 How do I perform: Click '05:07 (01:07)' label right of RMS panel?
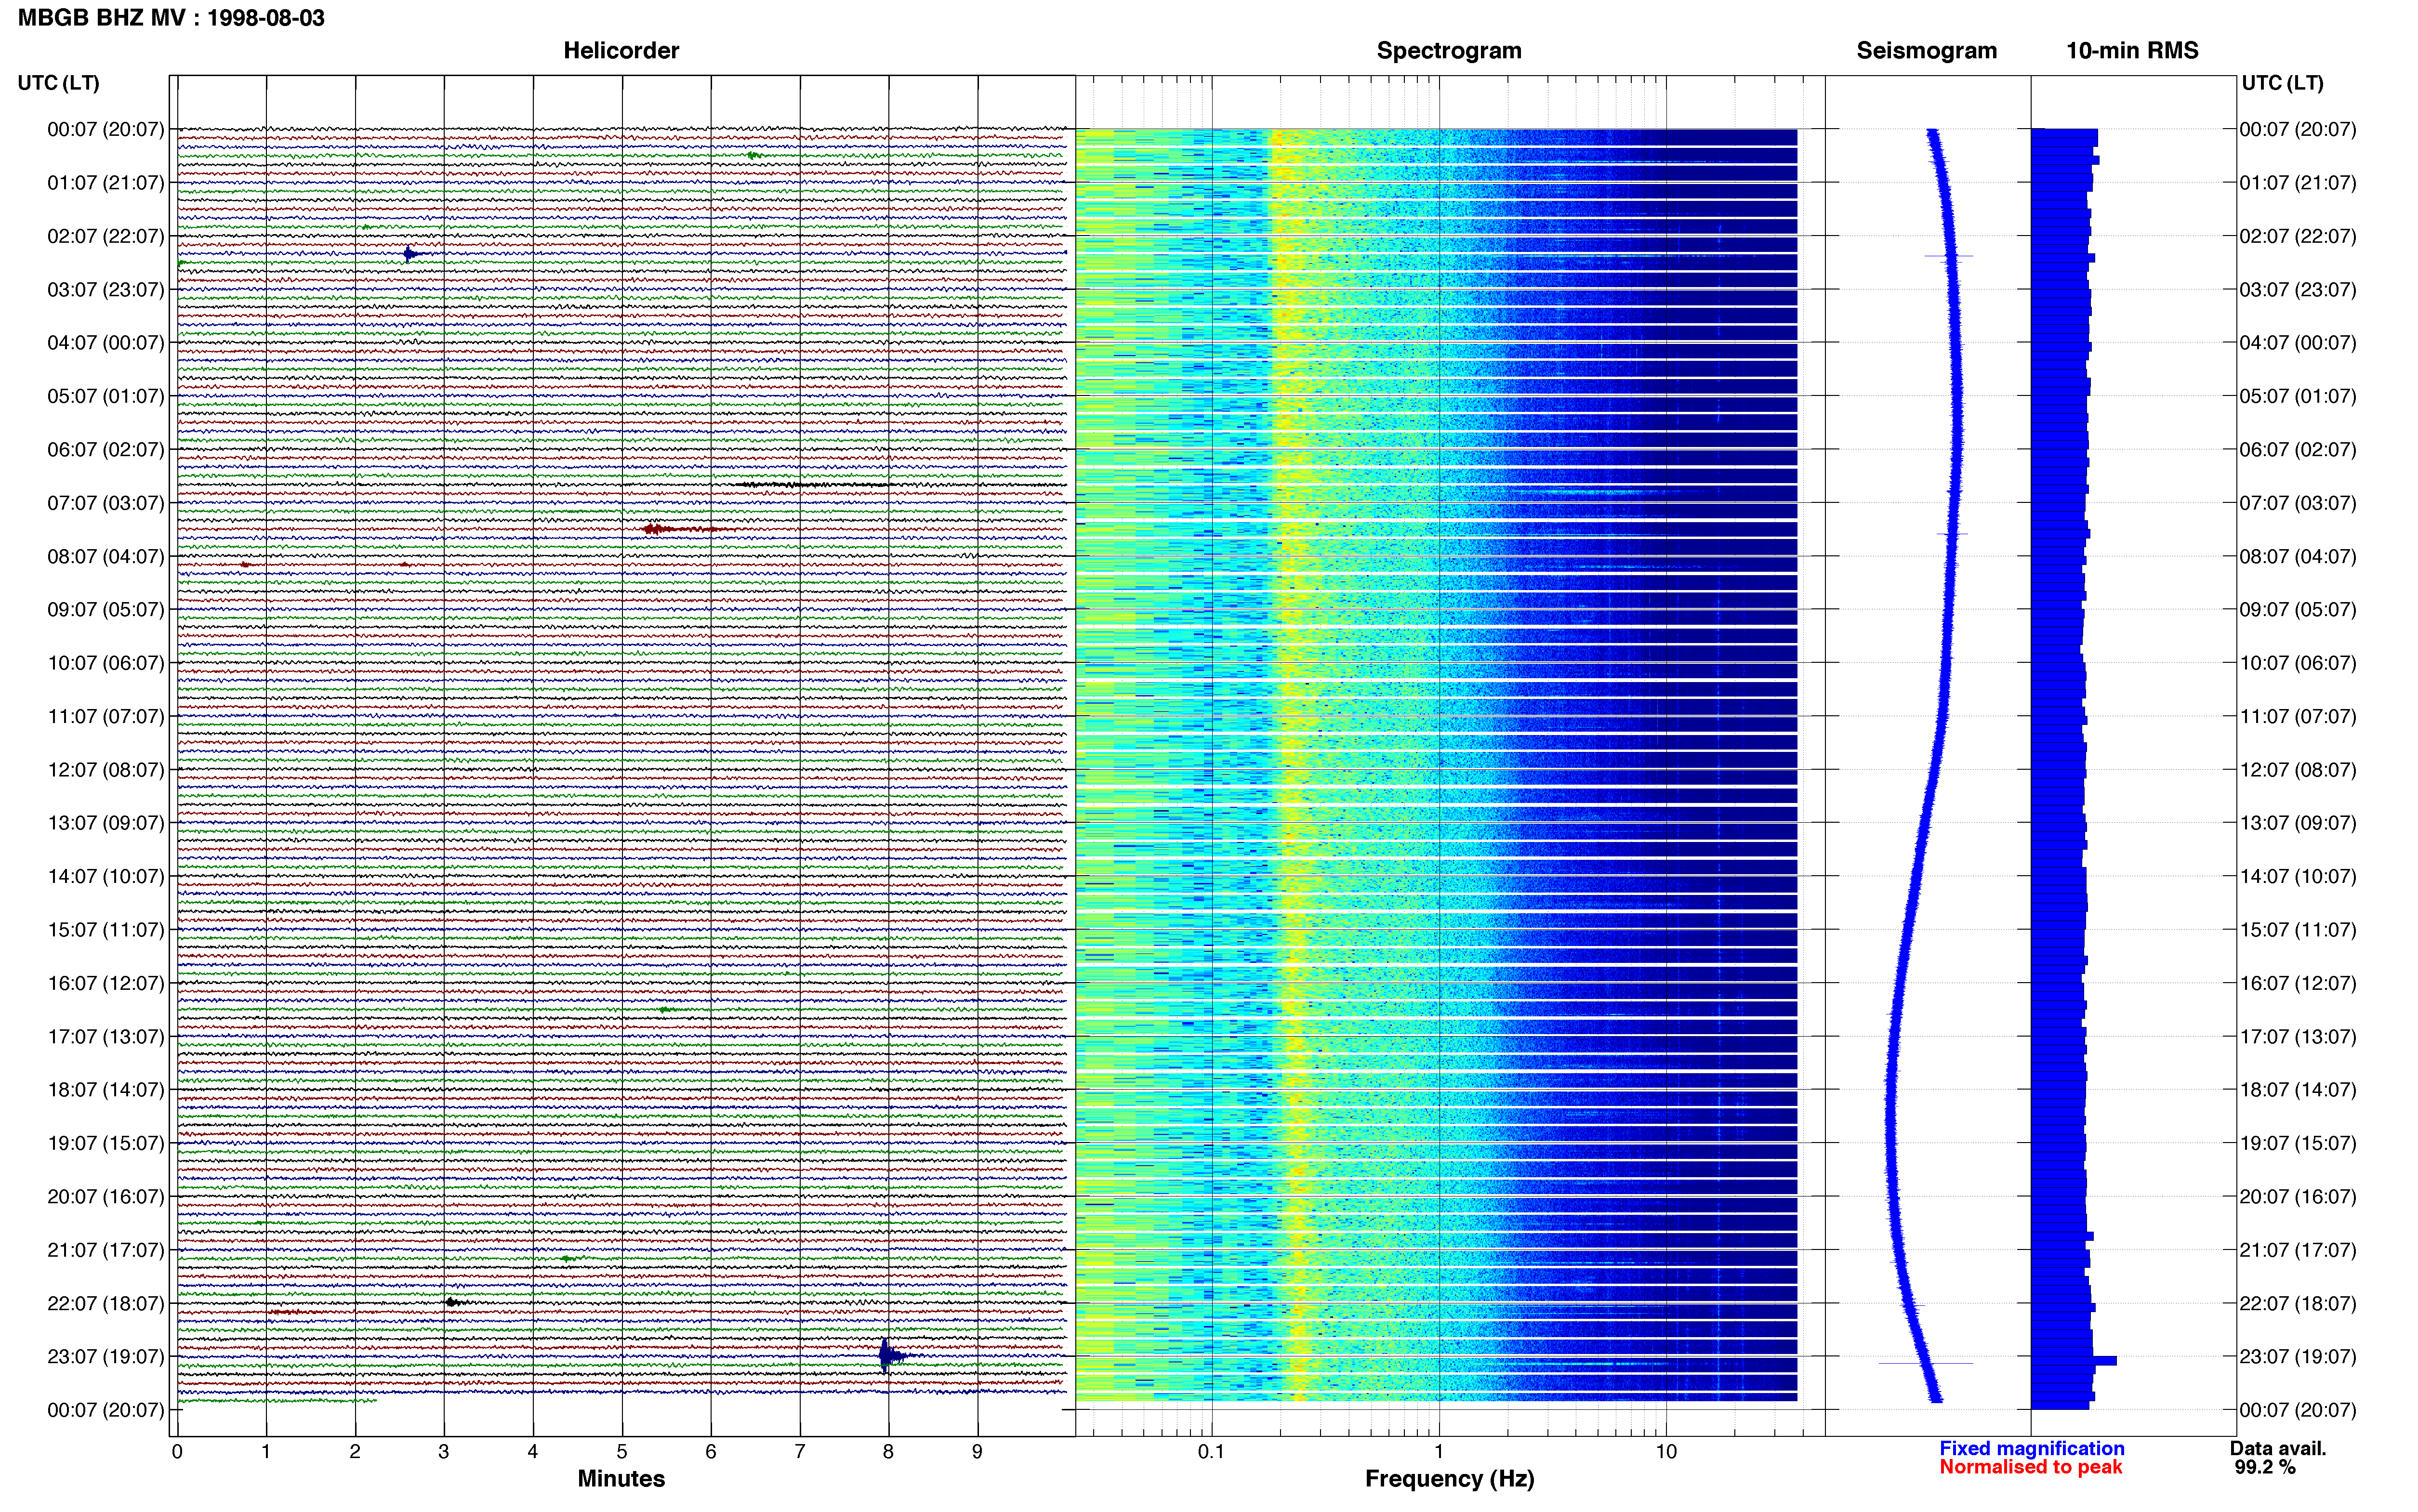point(2298,396)
